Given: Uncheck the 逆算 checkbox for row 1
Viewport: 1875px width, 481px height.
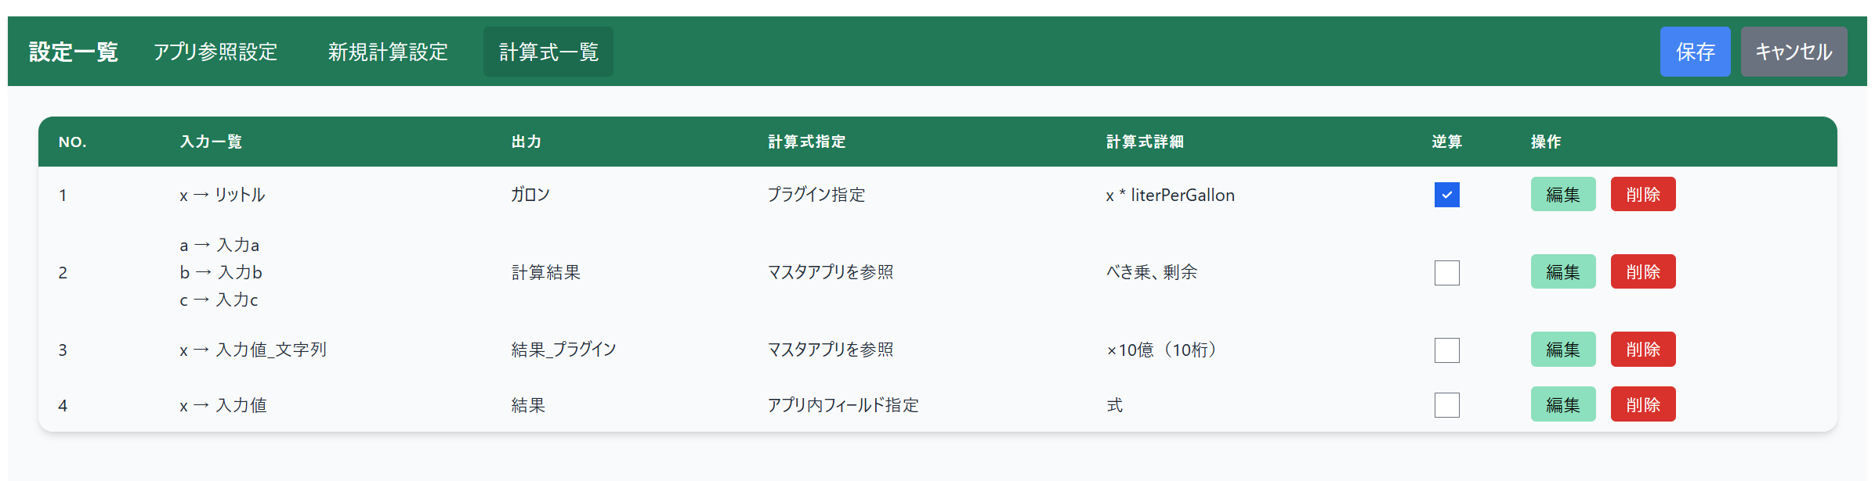Looking at the screenshot, I should tap(1446, 195).
